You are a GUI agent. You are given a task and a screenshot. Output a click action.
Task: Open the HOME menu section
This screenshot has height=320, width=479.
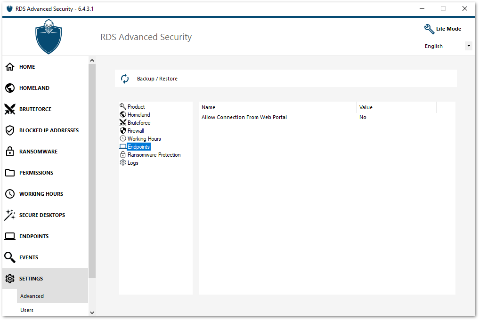pos(45,66)
